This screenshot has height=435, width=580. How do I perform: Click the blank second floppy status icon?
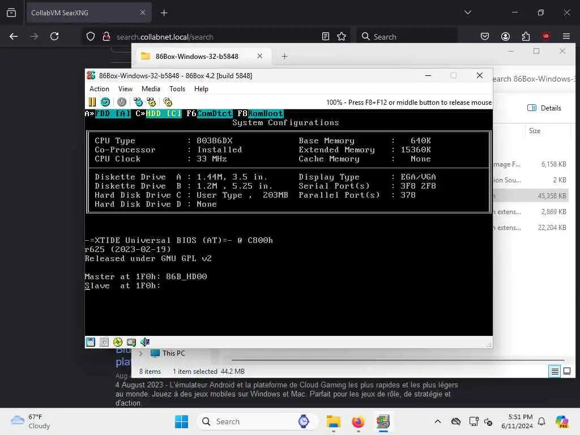click(x=104, y=342)
